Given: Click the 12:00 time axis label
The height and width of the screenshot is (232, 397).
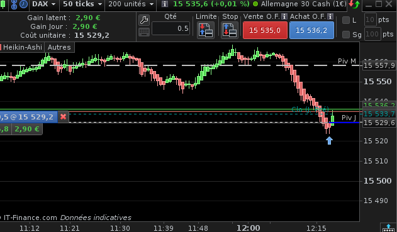Looking at the screenshot, I should click(x=249, y=228).
